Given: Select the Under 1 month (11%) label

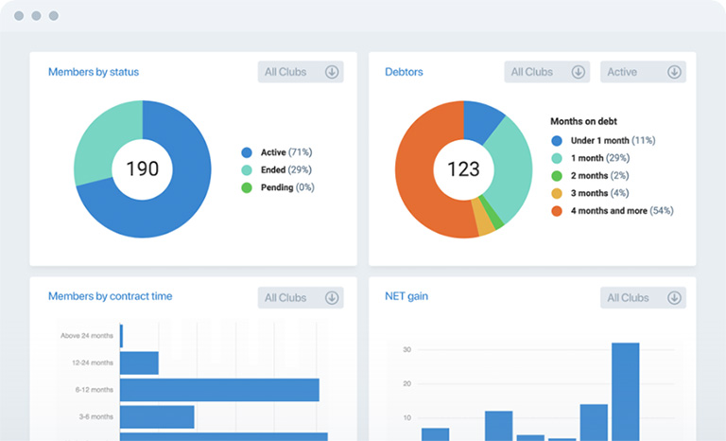Looking at the screenshot, I should [613, 140].
